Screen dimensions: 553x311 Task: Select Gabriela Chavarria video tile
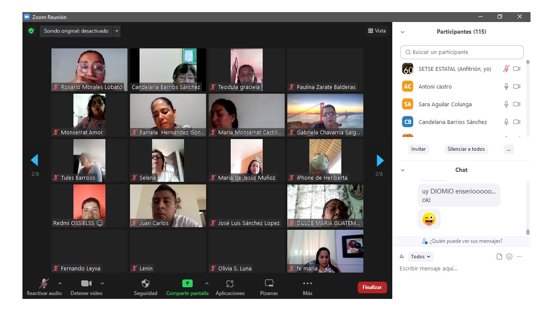click(325, 115)
